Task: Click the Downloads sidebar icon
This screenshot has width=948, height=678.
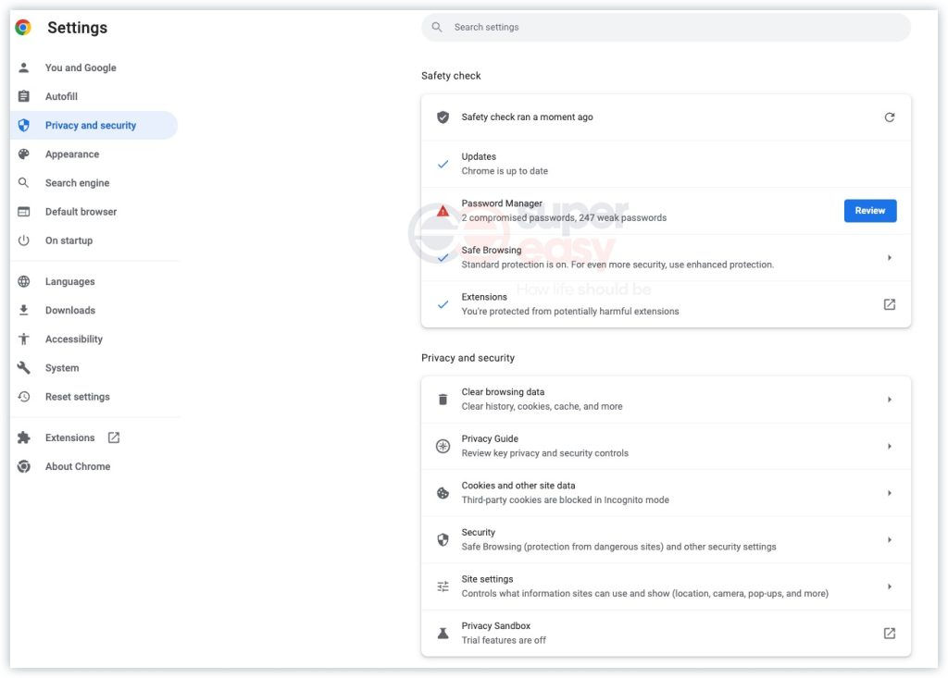Action: (x=23, y=310)
